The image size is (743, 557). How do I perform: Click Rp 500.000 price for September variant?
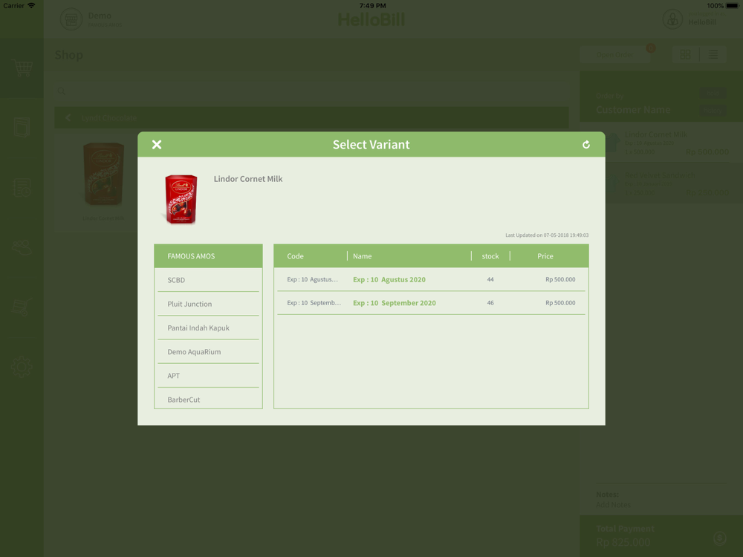[560, 303]
